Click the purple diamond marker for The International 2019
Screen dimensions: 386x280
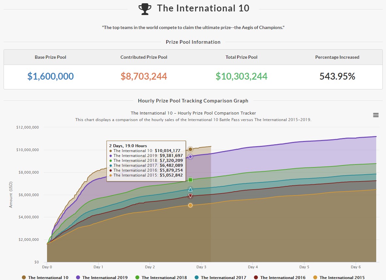(190, 156)
